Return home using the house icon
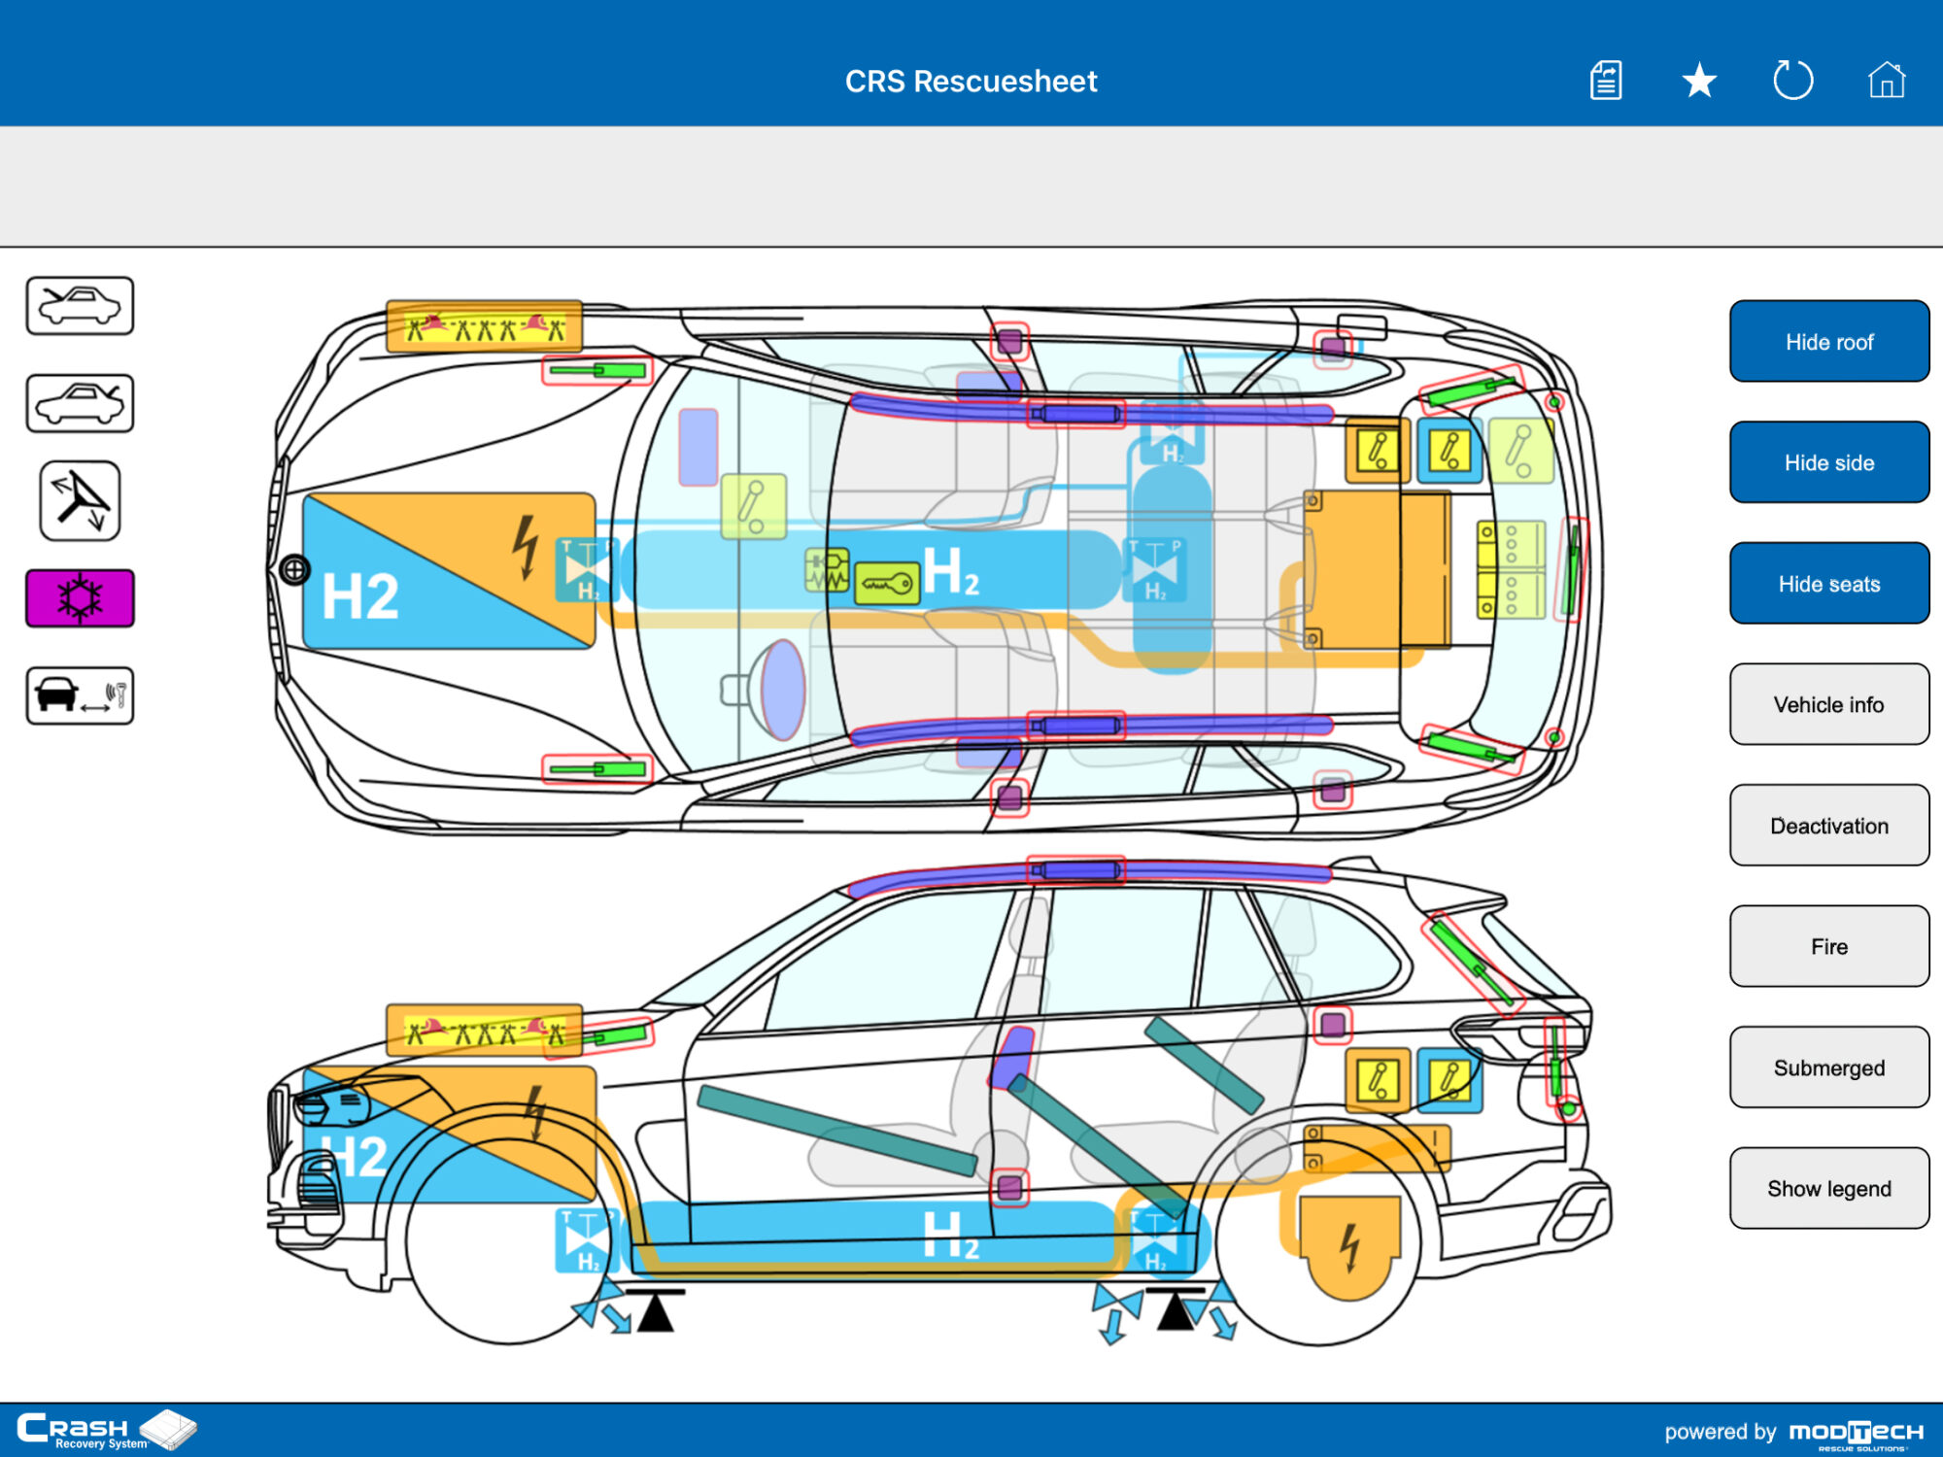 coord(1886,82)
